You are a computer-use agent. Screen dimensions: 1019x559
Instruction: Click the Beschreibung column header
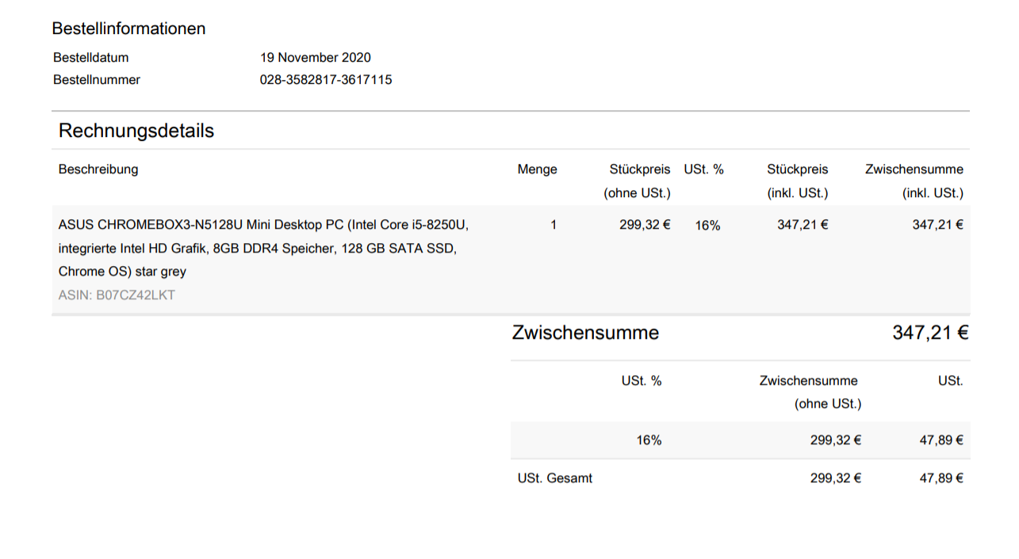coord(98,169)
